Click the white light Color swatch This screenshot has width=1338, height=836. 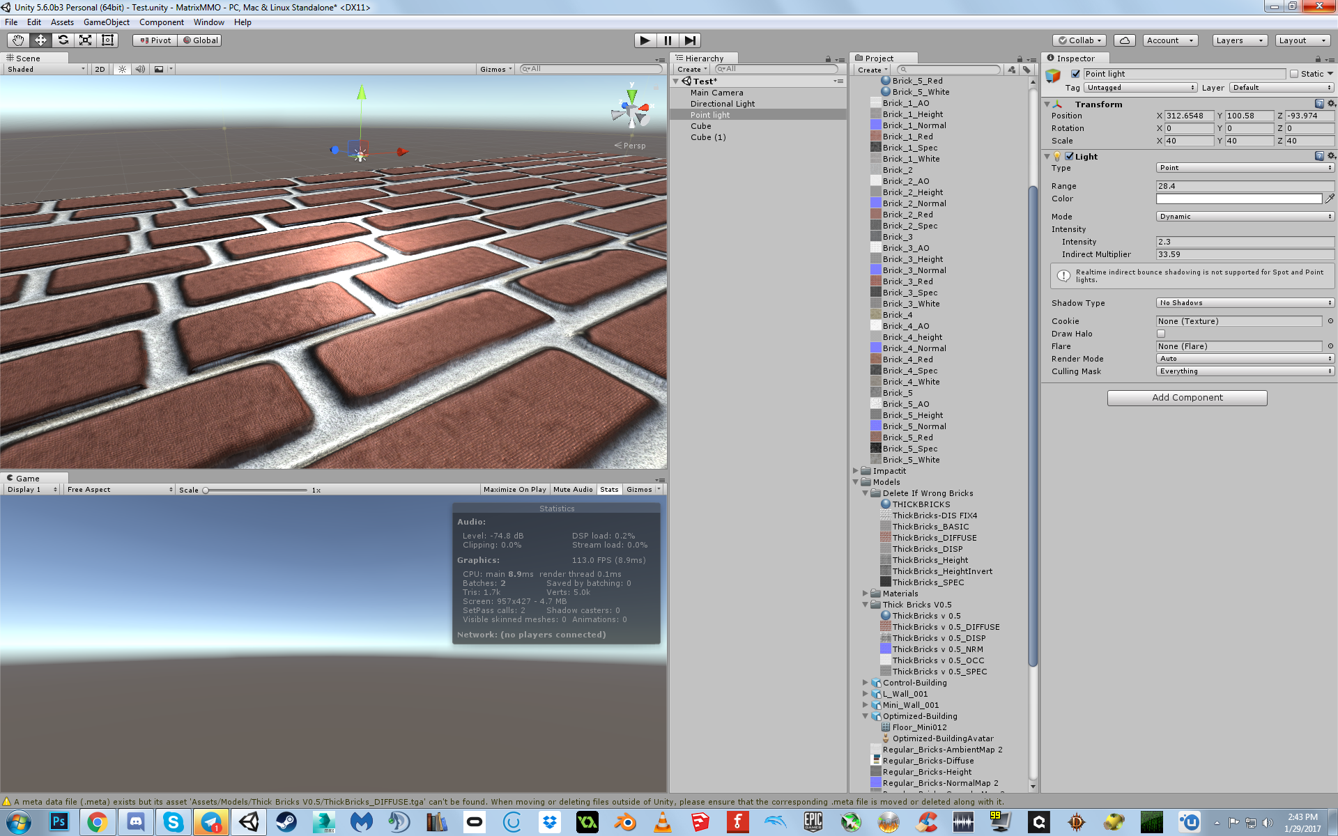pyautogui.click(x=1238, y=199)
